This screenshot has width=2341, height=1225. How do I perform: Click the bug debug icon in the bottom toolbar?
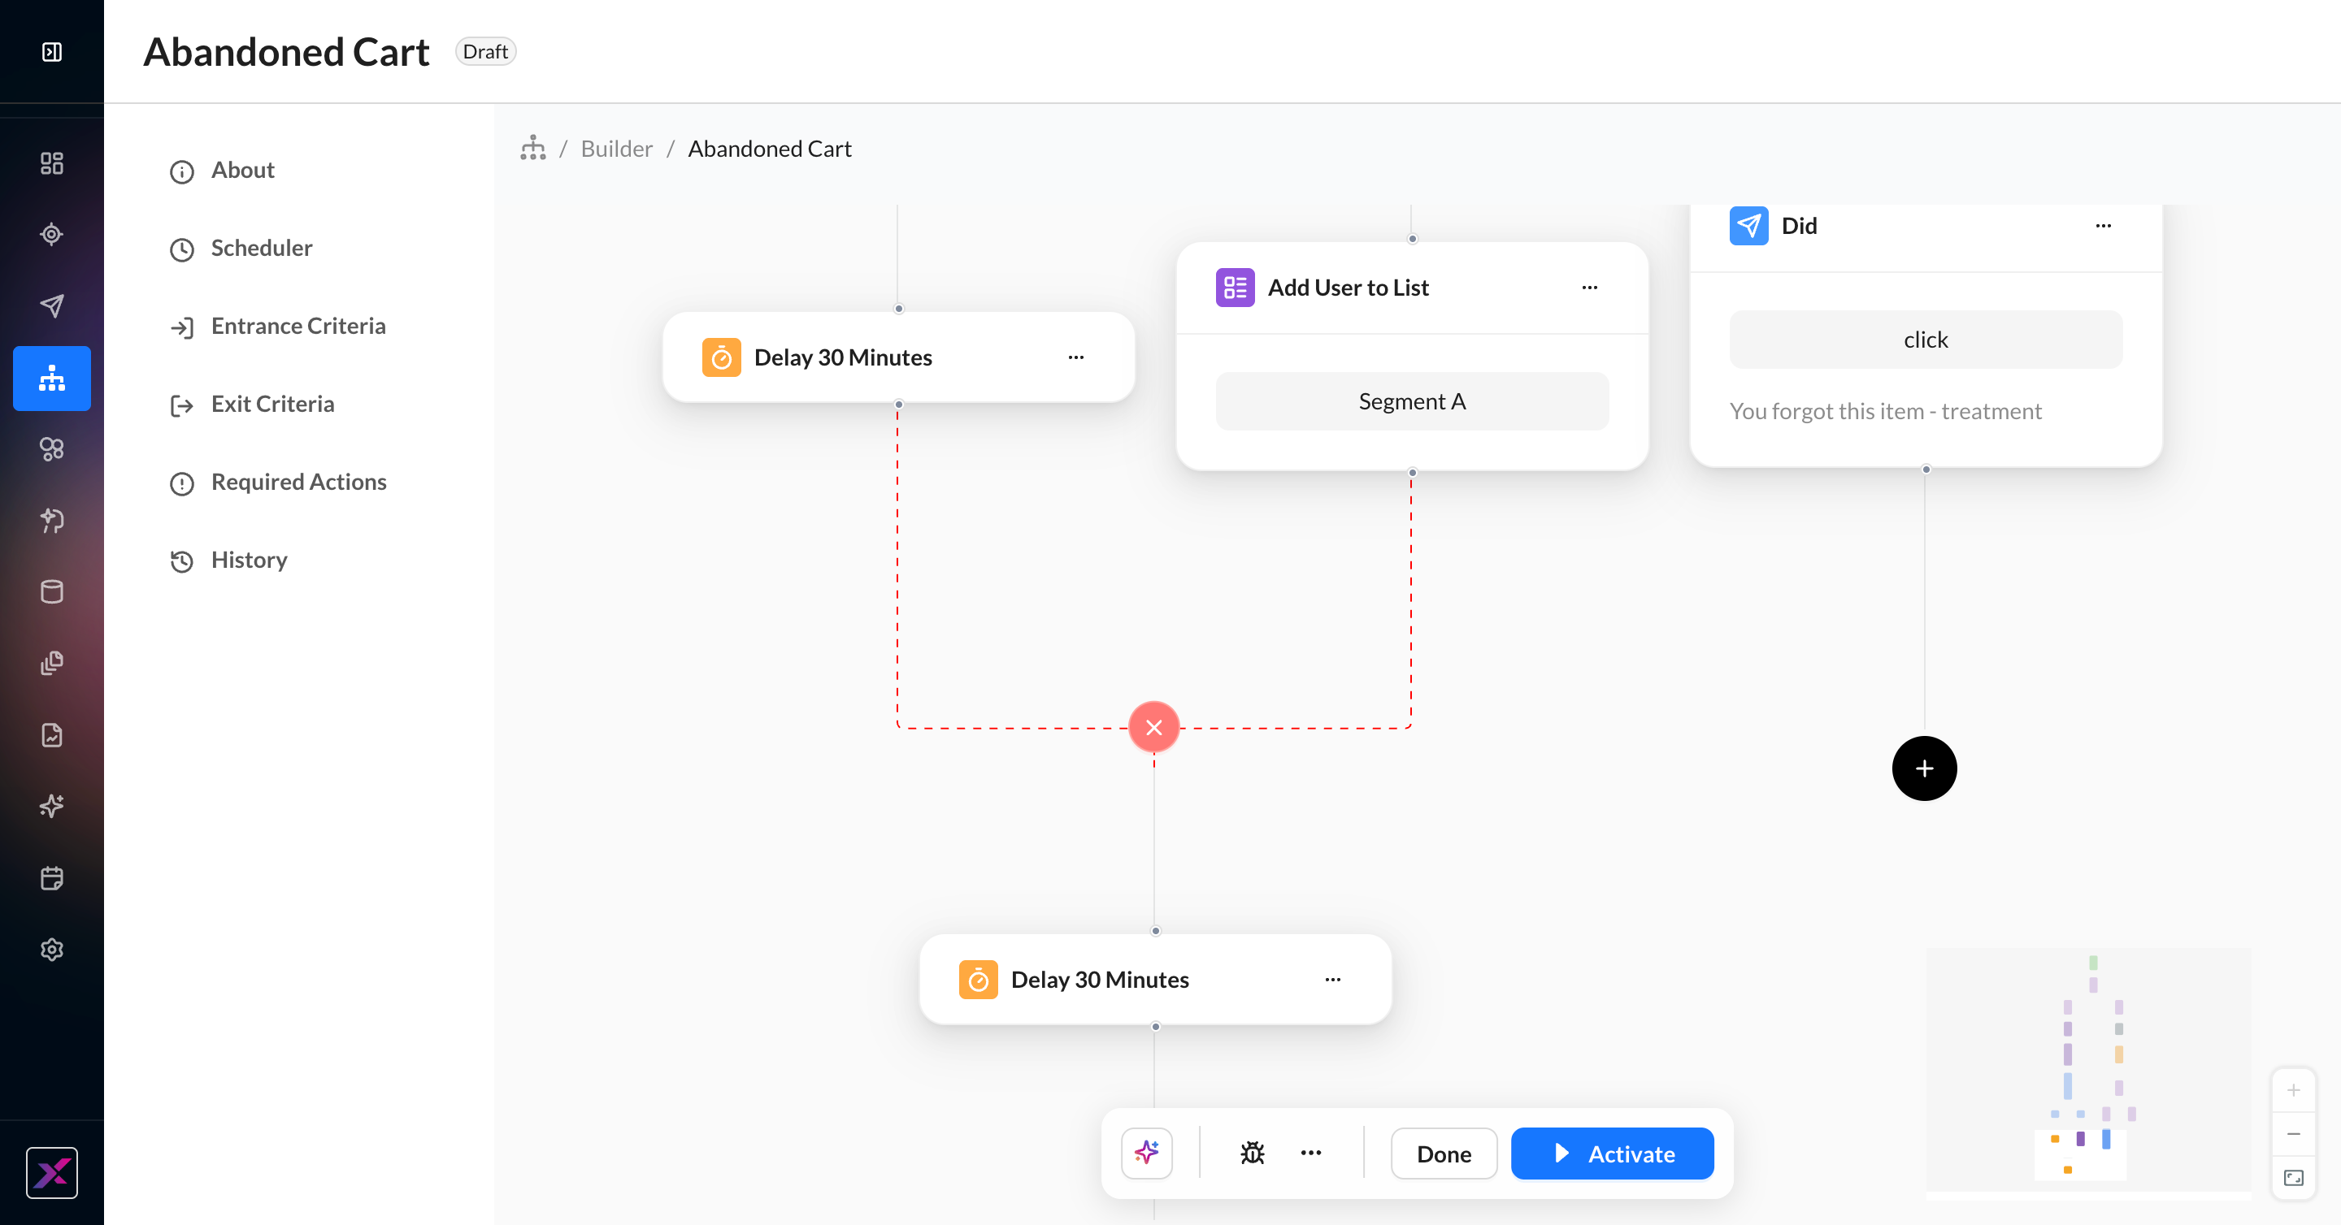(x=1253, y=1154)
